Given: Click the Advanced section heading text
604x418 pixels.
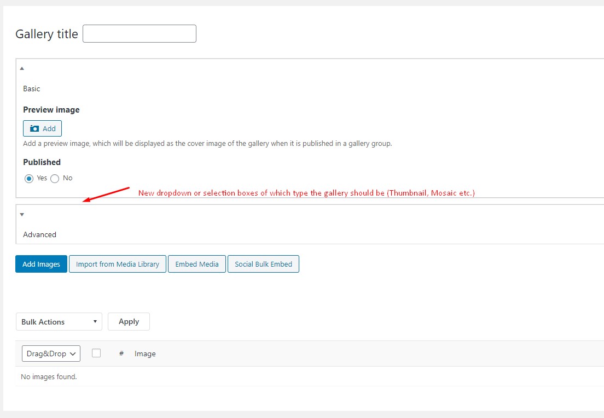Looking at the screenshot, I should tap(39, 234).
